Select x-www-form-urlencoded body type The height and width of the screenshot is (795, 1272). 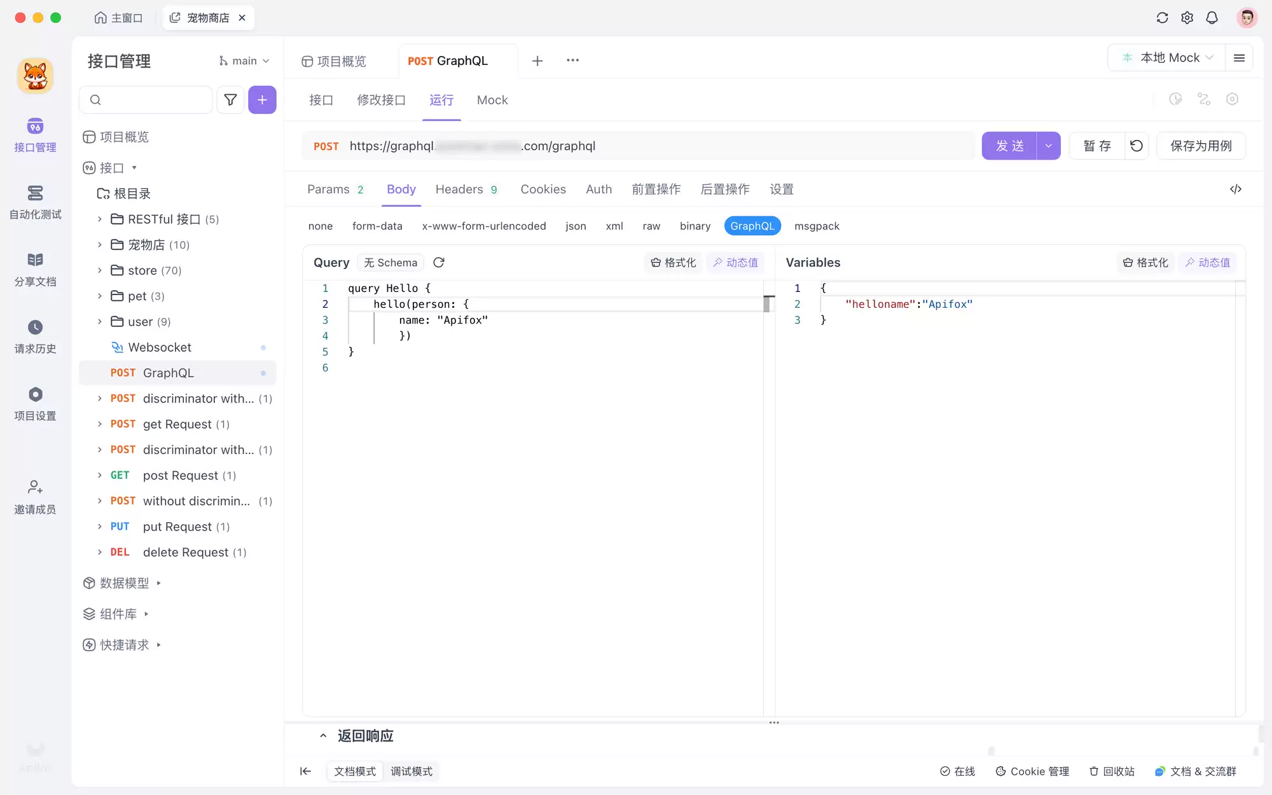484,226
